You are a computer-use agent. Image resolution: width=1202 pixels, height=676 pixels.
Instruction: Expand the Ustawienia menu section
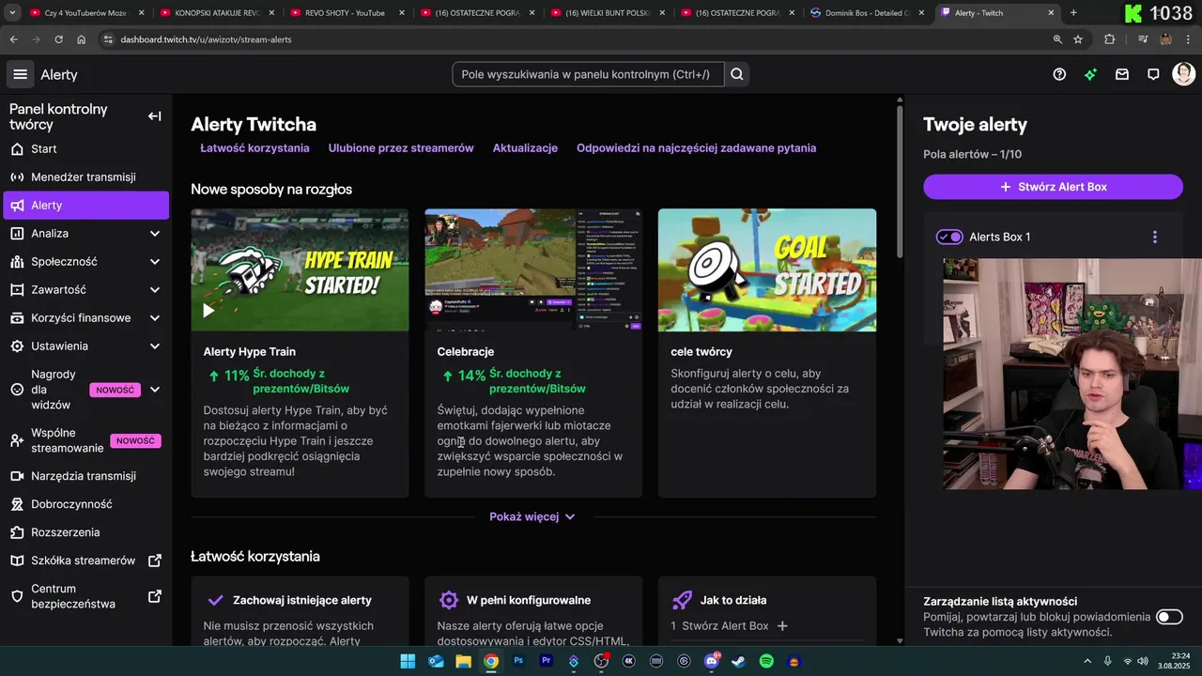155,346
